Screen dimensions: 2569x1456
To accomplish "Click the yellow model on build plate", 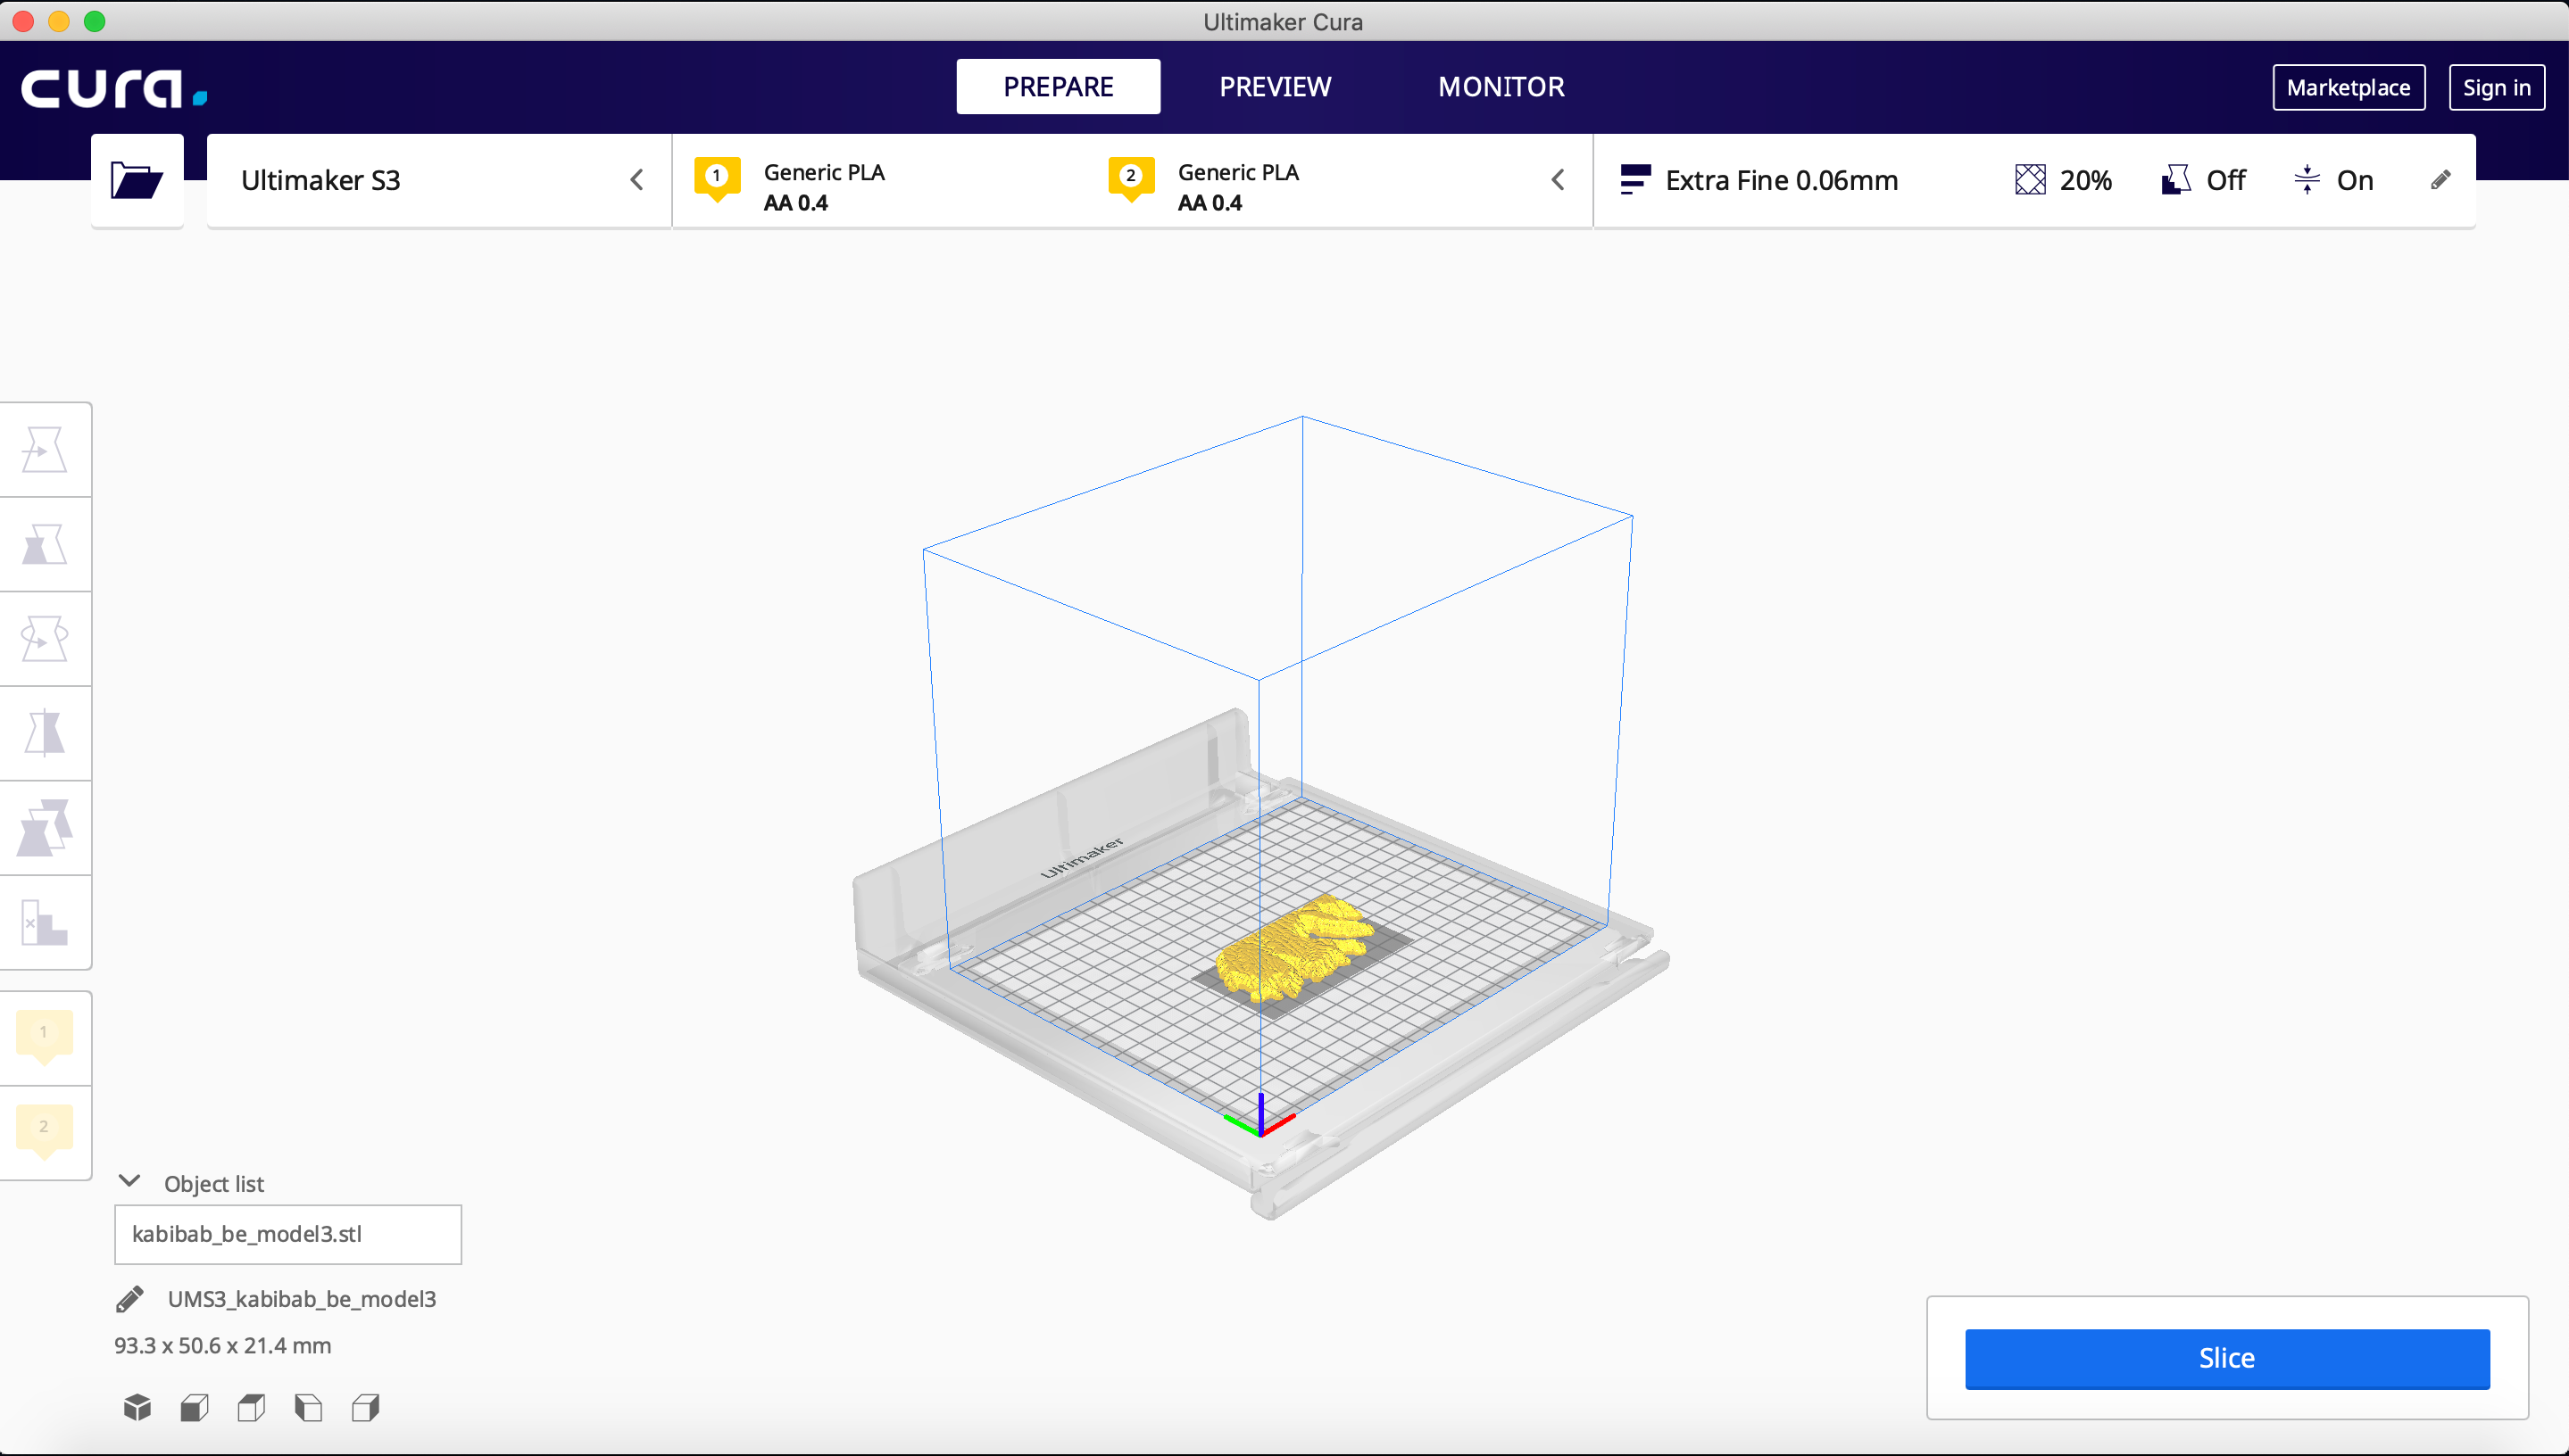I will click(x=1293, y=947).
